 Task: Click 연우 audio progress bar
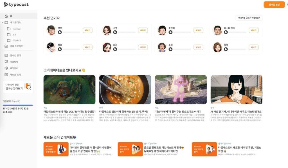(x=71, y=32)
